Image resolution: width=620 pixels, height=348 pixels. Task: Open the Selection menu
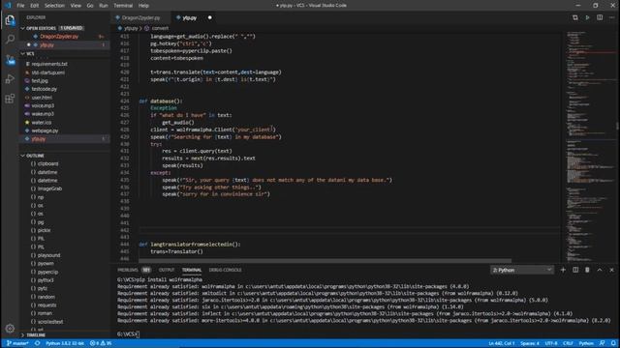[54, 6]
